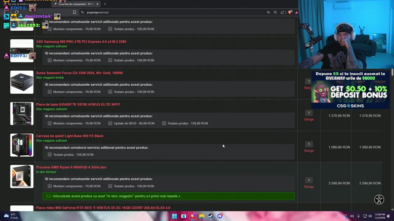This screenshot has height=221, width=394.
Task: Click Stoc magazin limitat status text
Action: [x=50, y=78]
